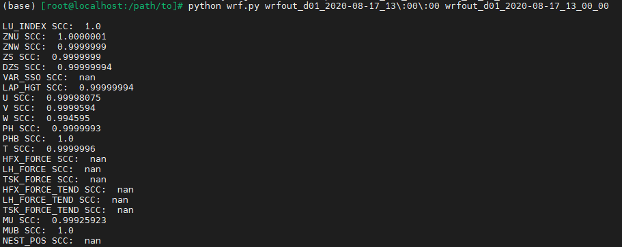Screen dimensions: 622x247
Task: Click the LU_INDEX SCC output line
Action: click(x=52, y=27)
